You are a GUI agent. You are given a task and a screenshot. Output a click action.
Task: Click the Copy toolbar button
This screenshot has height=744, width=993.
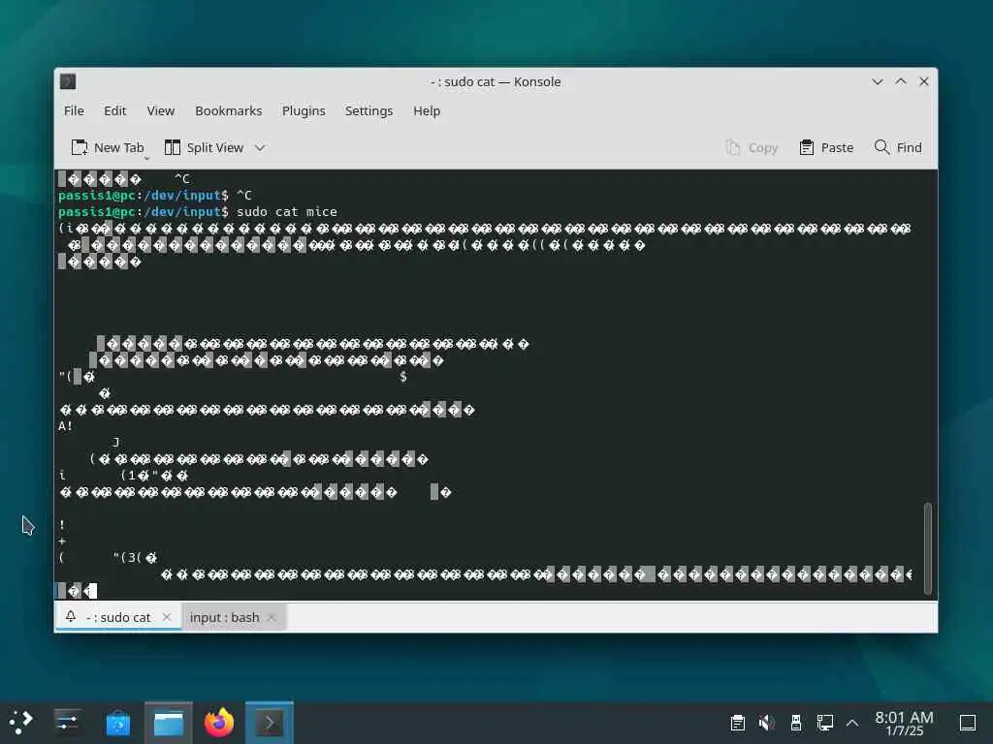point(752,147)
